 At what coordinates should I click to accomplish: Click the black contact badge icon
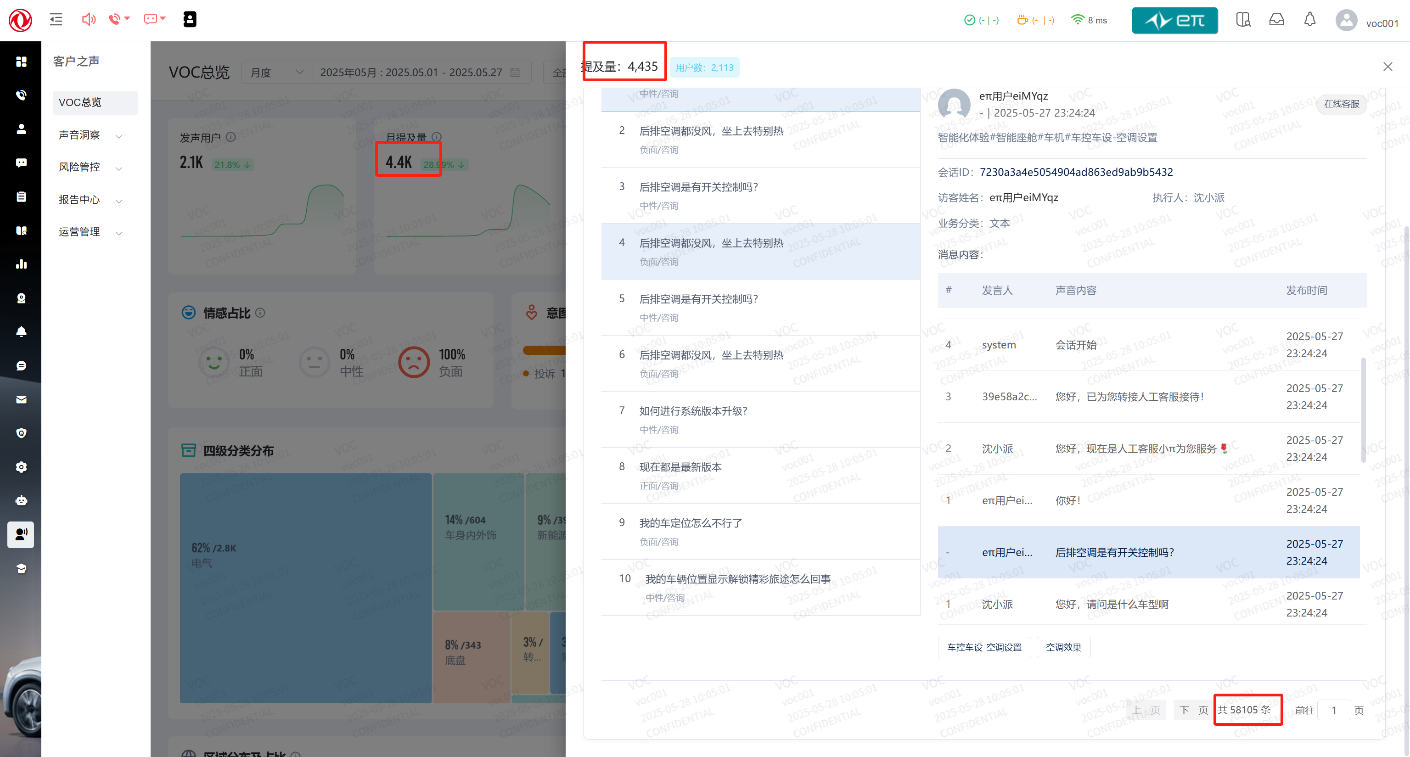point(189,20)
